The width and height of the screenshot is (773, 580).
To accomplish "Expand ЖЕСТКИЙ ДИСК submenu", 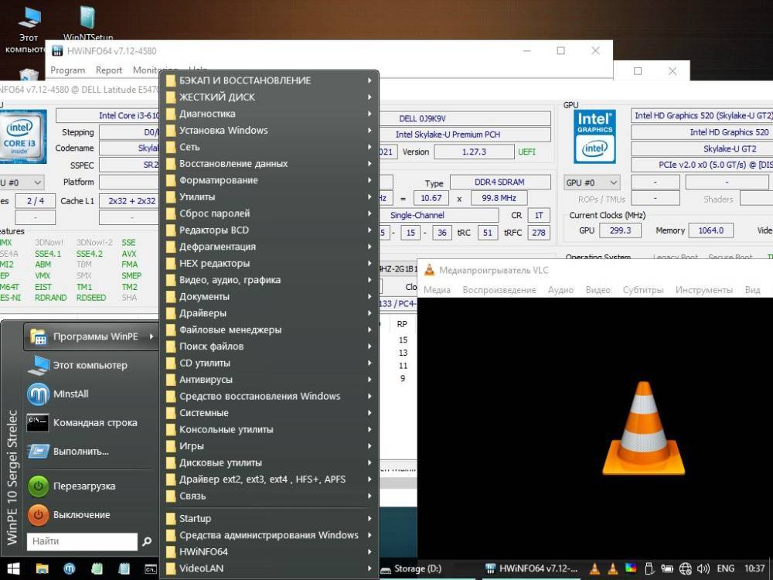I will pyautogui.click(x=269, y=97).
